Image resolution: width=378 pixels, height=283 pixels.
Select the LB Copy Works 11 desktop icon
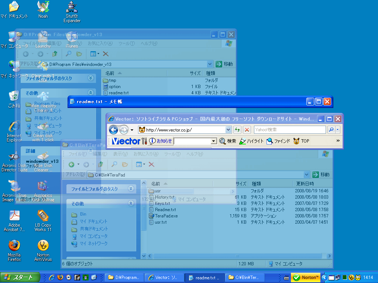coord(43,221)
